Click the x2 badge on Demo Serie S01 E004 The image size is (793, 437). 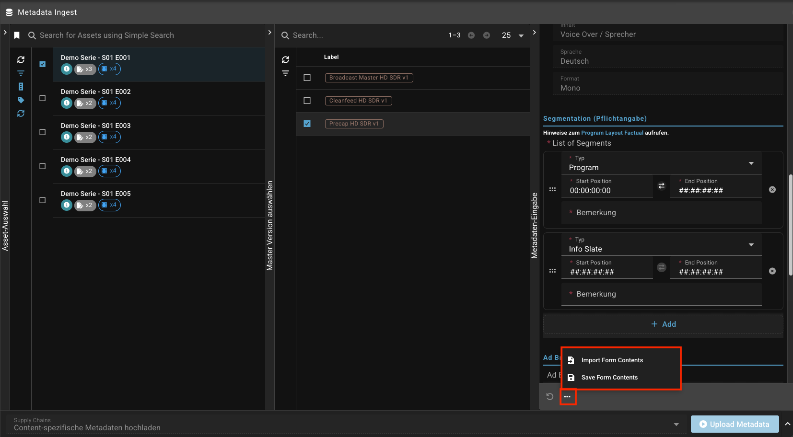pyautogui.click(x=85, y=171)
